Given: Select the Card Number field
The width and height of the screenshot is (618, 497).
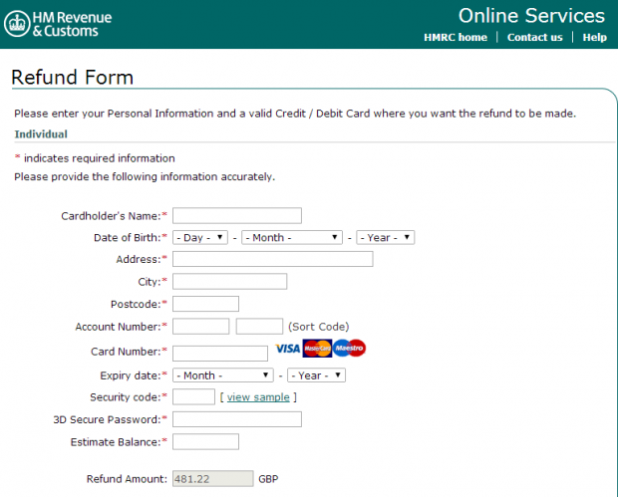Looking at the screenshot, I should 220,354.
